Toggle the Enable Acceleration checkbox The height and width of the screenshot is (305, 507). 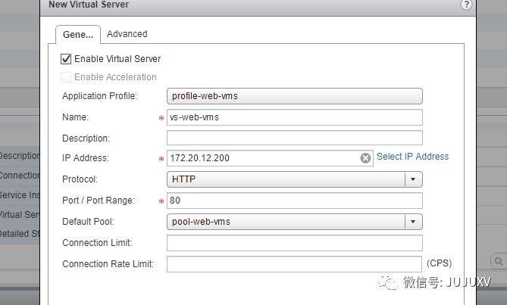click(x=66, y=77)
